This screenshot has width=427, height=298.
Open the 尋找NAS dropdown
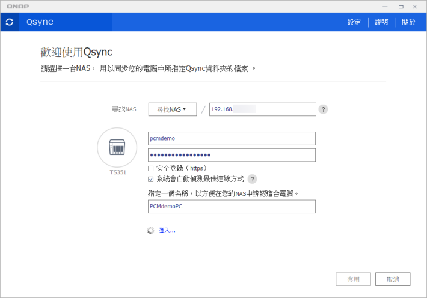tap(173, 109)
